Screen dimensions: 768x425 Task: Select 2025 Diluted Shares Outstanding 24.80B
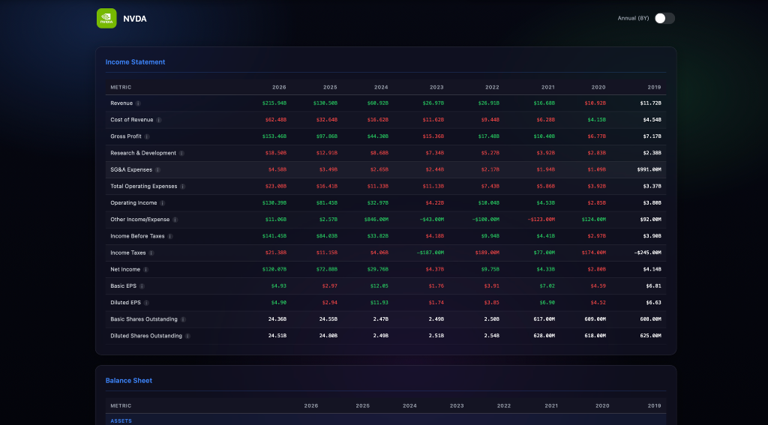click(x=328, y=337)
